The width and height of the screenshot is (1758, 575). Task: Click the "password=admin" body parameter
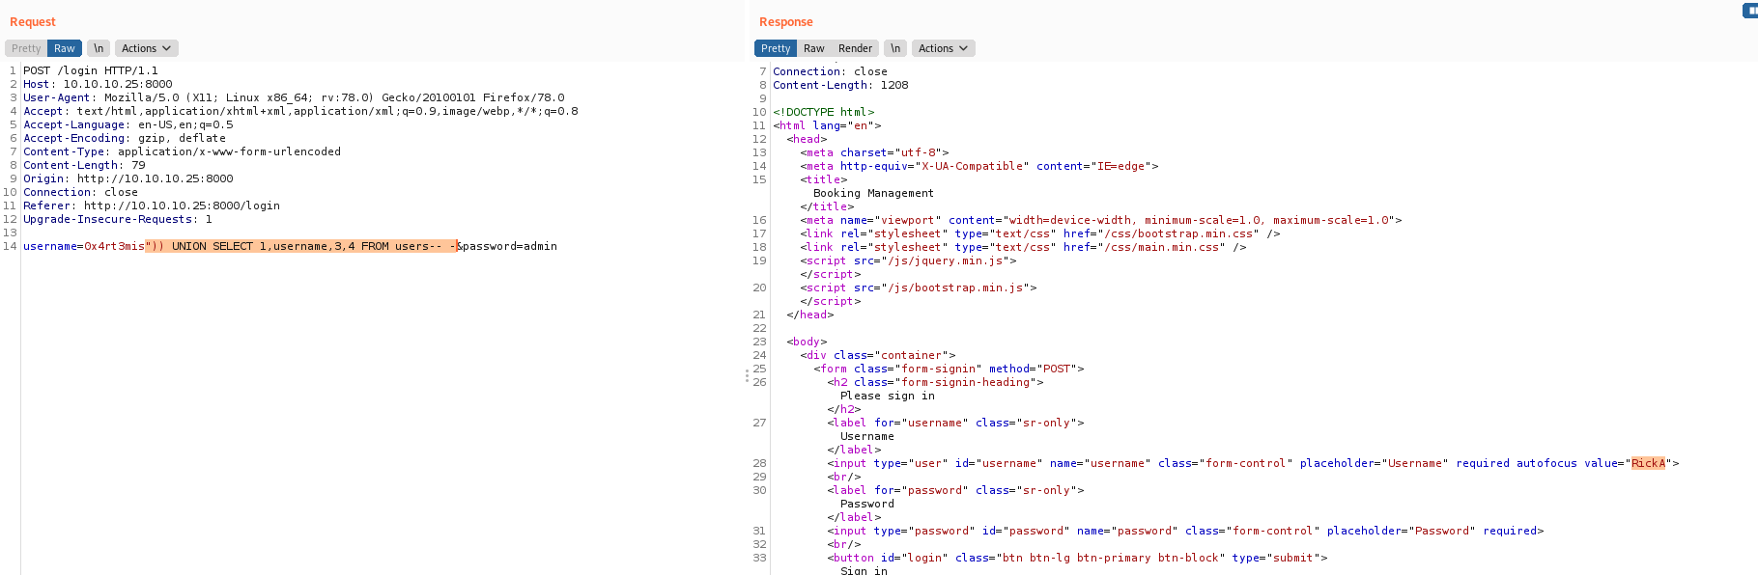tap(510, 246)
